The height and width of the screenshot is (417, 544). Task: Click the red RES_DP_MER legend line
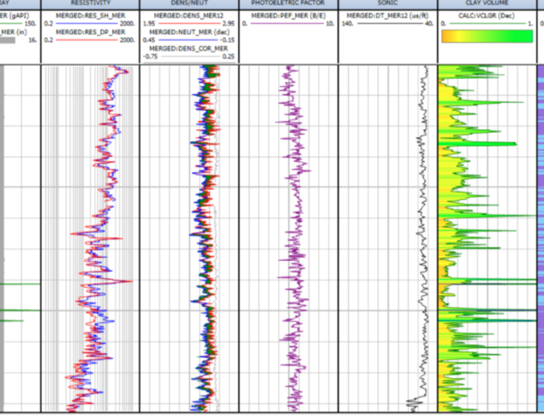click(90, 40)
